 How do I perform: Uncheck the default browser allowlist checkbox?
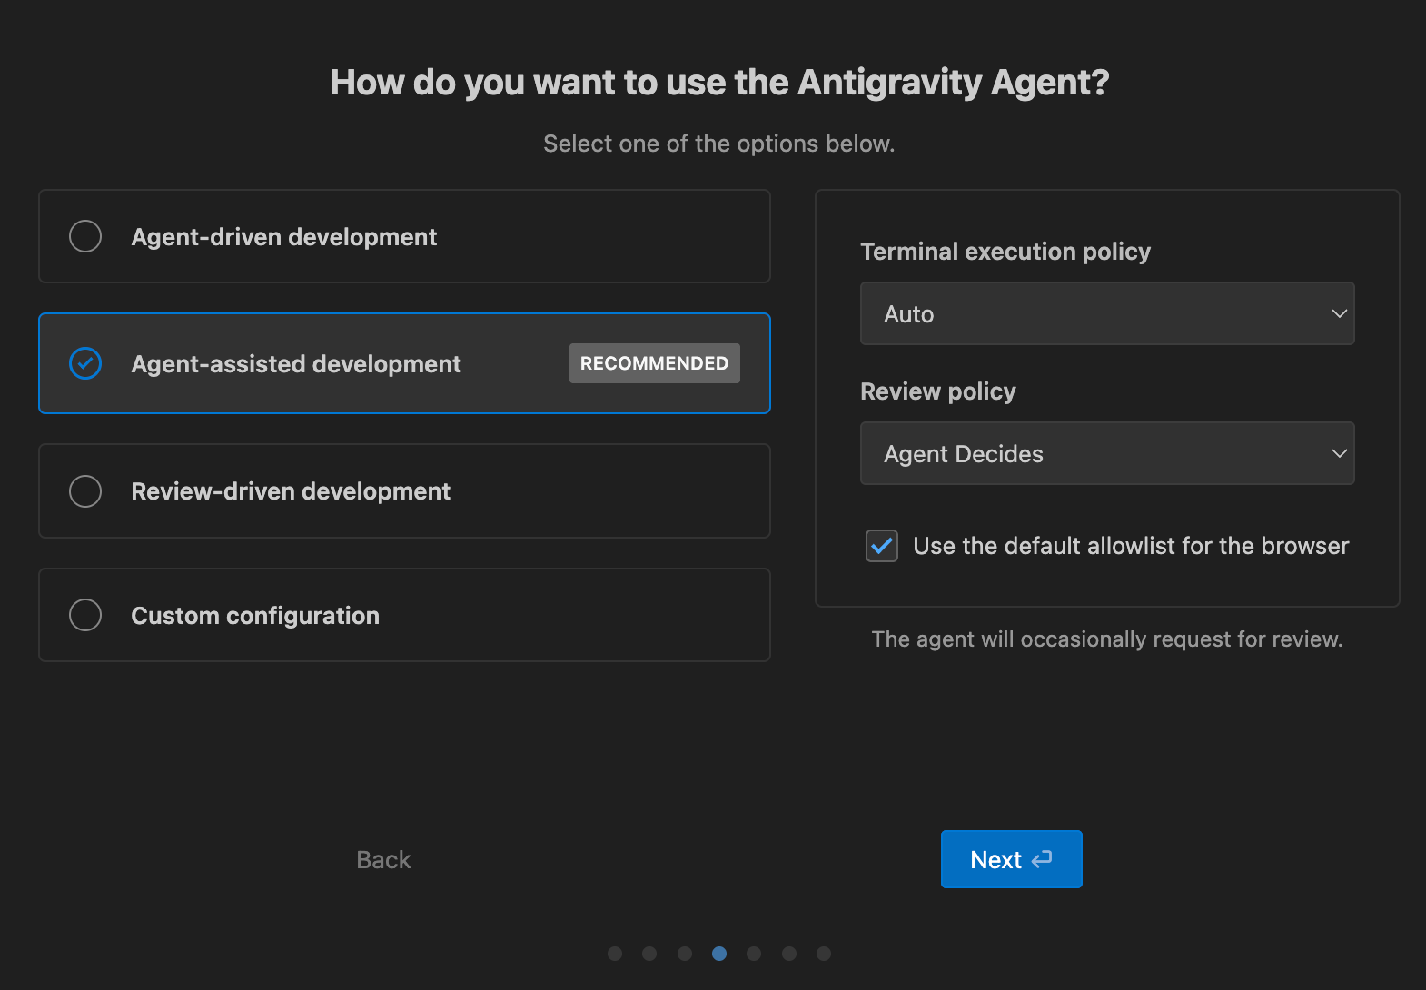881,546
